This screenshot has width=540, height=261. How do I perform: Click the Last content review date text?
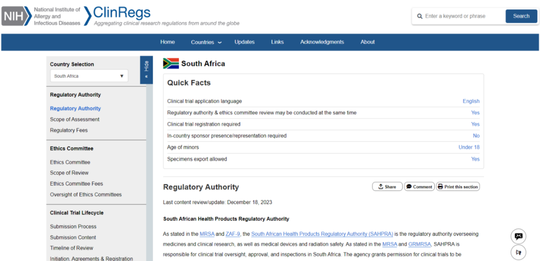217,202
